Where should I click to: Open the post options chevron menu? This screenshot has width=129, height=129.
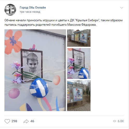(x=122, y=8)
